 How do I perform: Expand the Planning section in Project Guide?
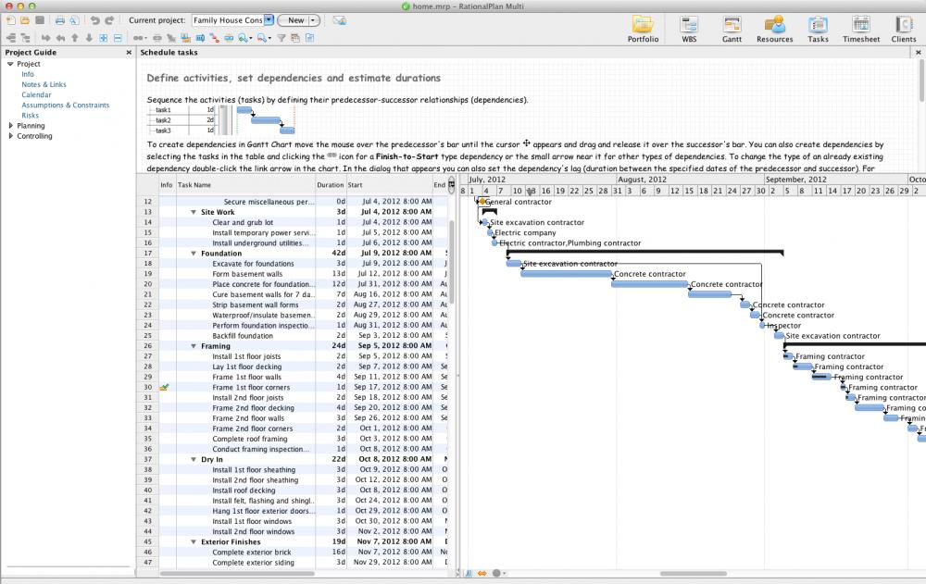point(9,125)
